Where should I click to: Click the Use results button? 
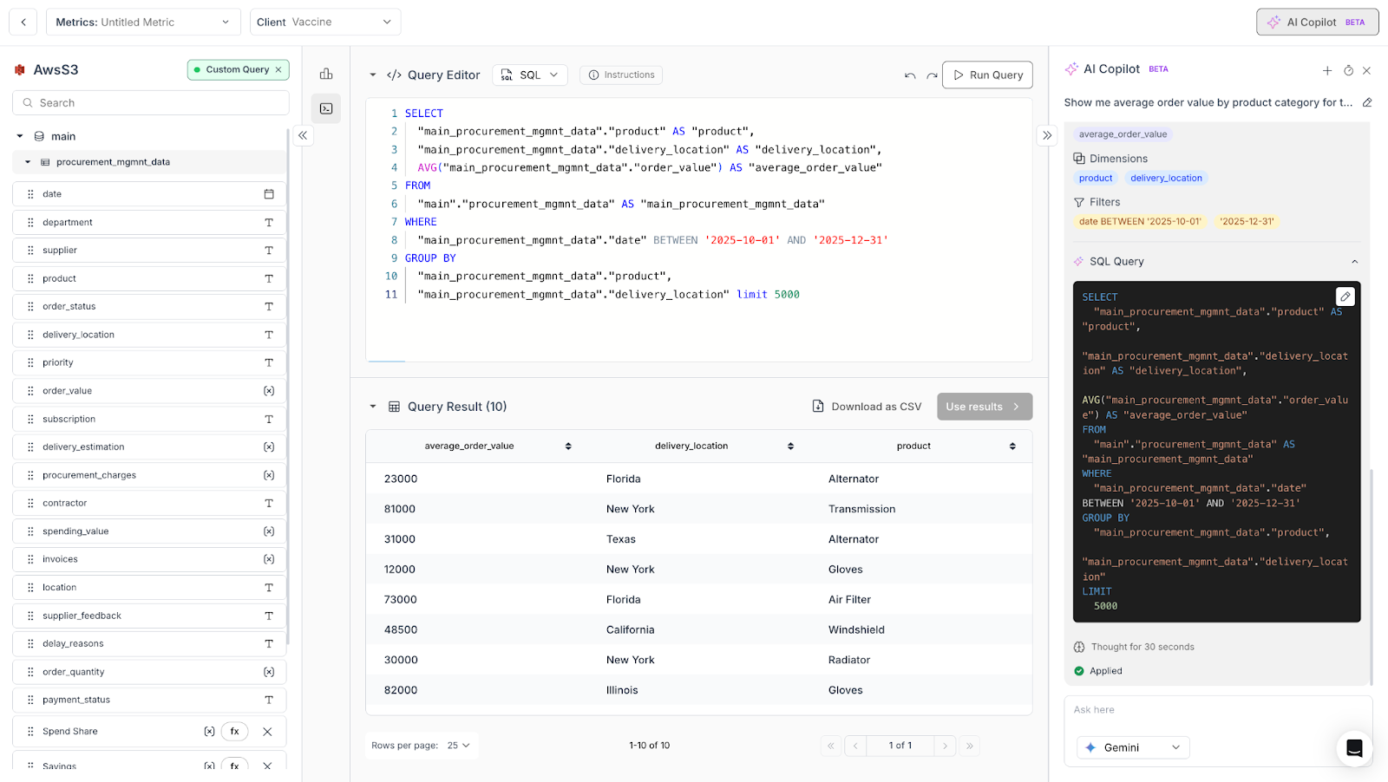985,407
